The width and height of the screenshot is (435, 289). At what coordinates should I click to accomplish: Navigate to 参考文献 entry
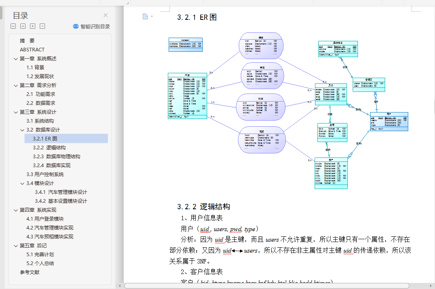30,272
